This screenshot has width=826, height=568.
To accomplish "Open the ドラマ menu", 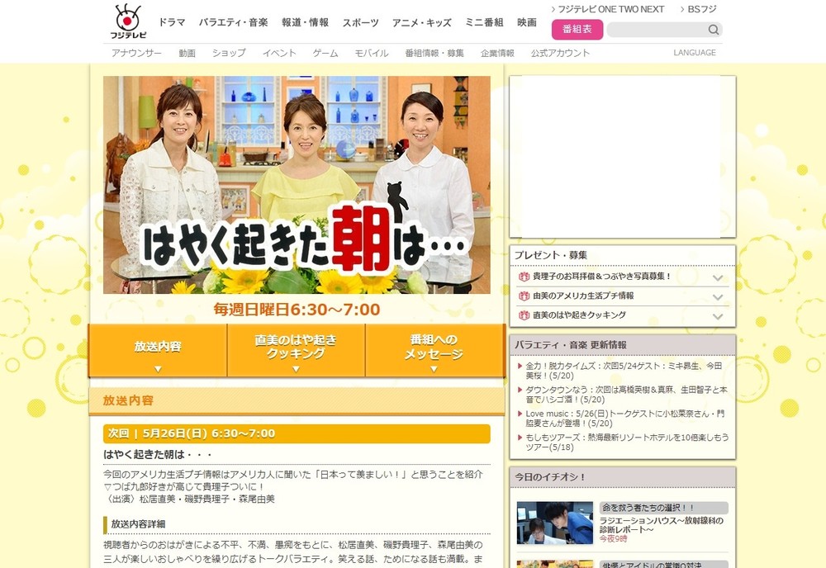I will tap(172, 22).
